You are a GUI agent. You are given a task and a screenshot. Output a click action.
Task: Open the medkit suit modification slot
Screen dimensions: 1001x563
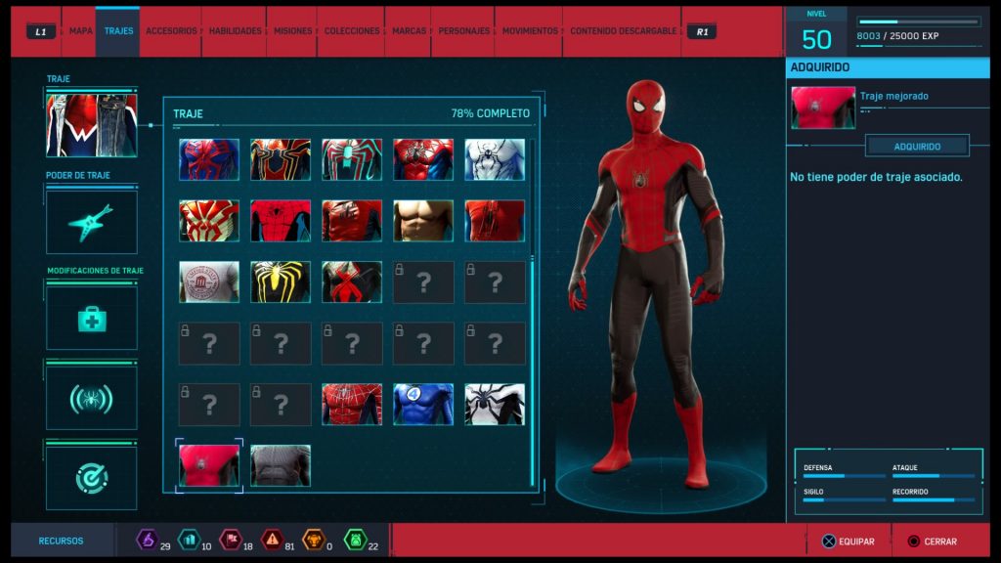[91, 318]
